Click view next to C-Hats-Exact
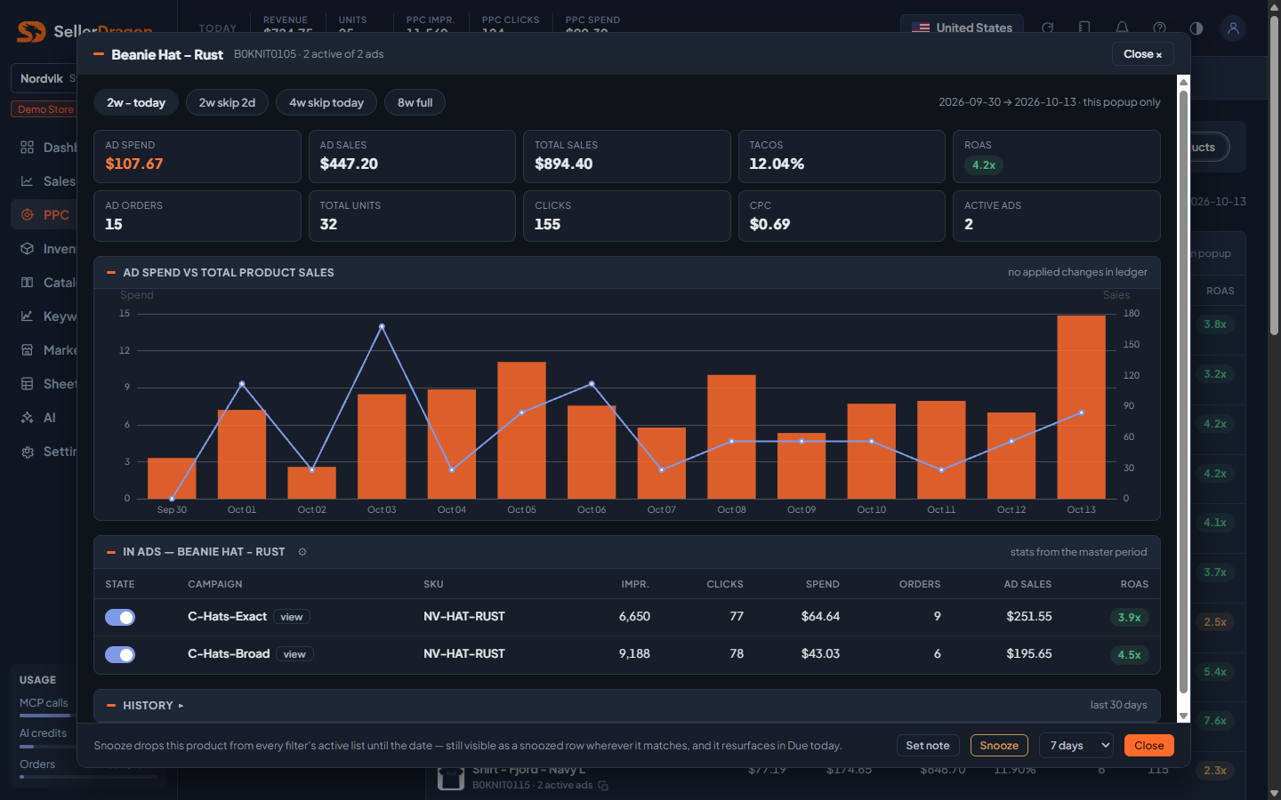Viewport: 1281px width, 800px height. (x=292, y=617)
